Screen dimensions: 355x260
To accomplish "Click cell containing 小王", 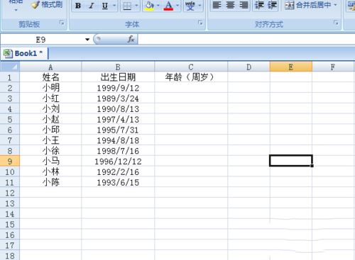I will pos(50,140).
